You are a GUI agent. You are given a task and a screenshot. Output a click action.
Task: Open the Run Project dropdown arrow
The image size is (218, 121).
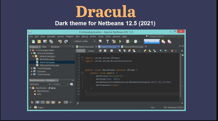[123, 41]
